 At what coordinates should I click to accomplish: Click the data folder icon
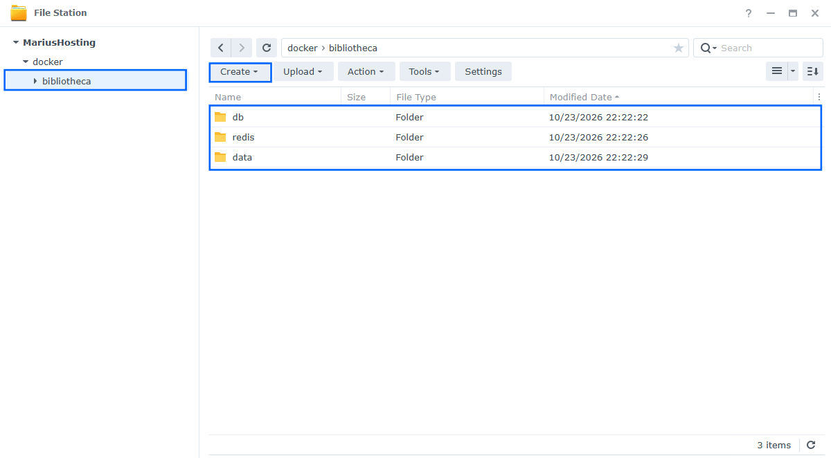click(x=220, y=157)
